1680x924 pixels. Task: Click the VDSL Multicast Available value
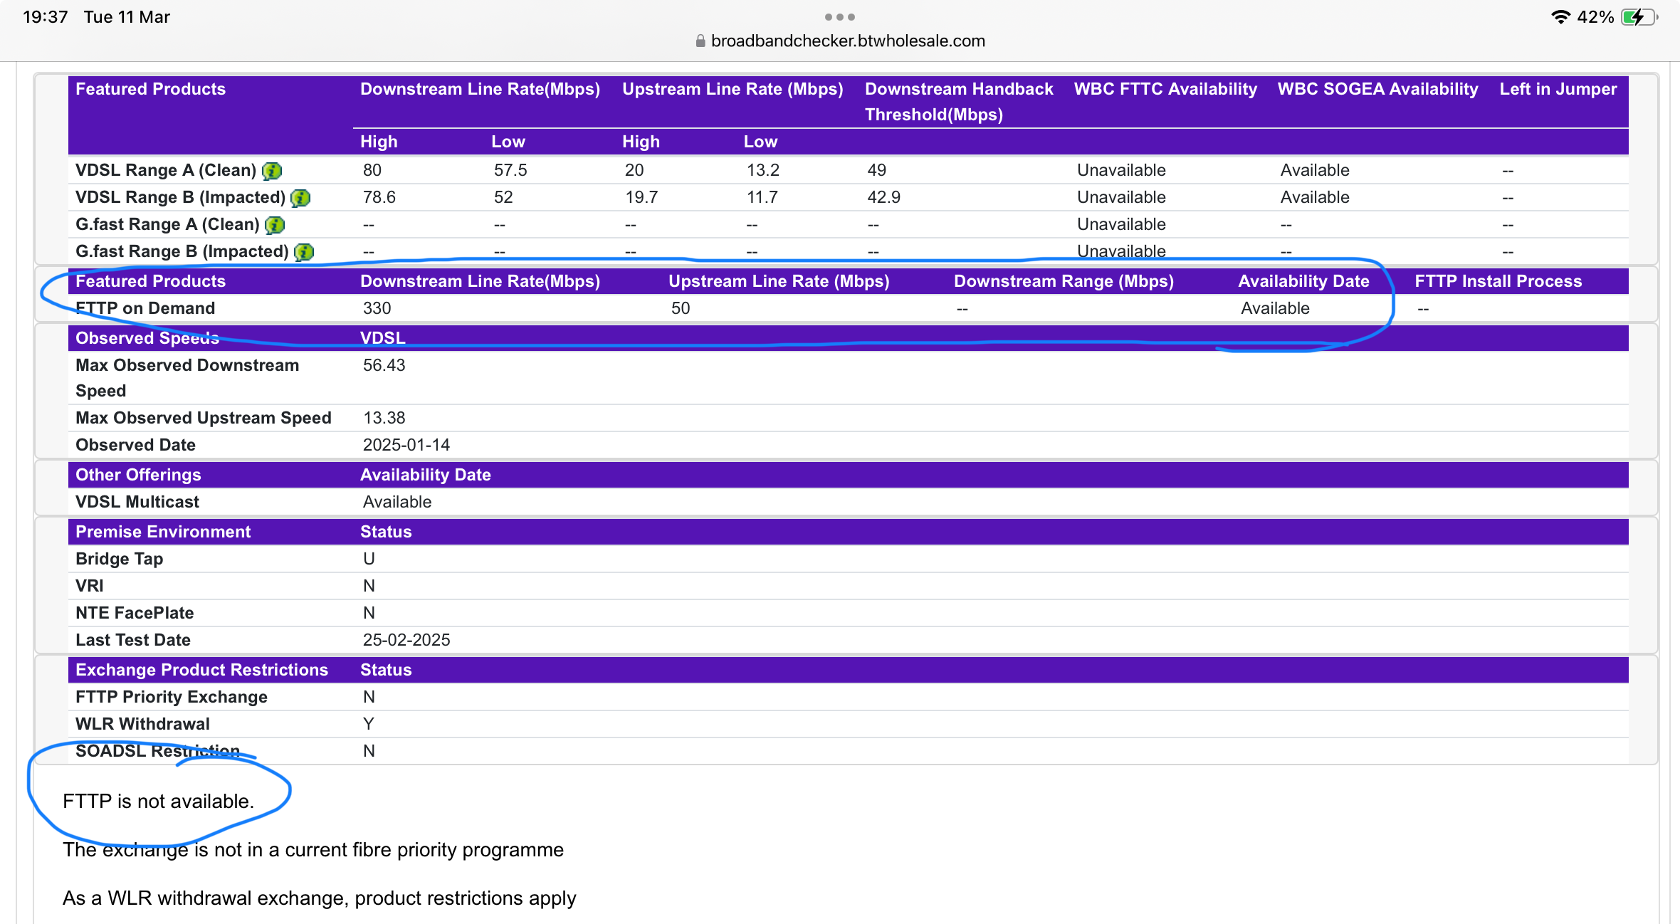397,502
